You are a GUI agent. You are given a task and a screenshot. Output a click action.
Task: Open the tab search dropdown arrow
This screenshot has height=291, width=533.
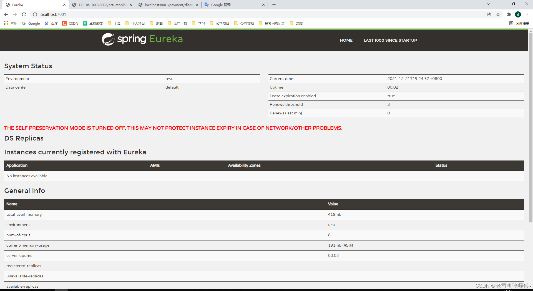[x=488, y=4]
